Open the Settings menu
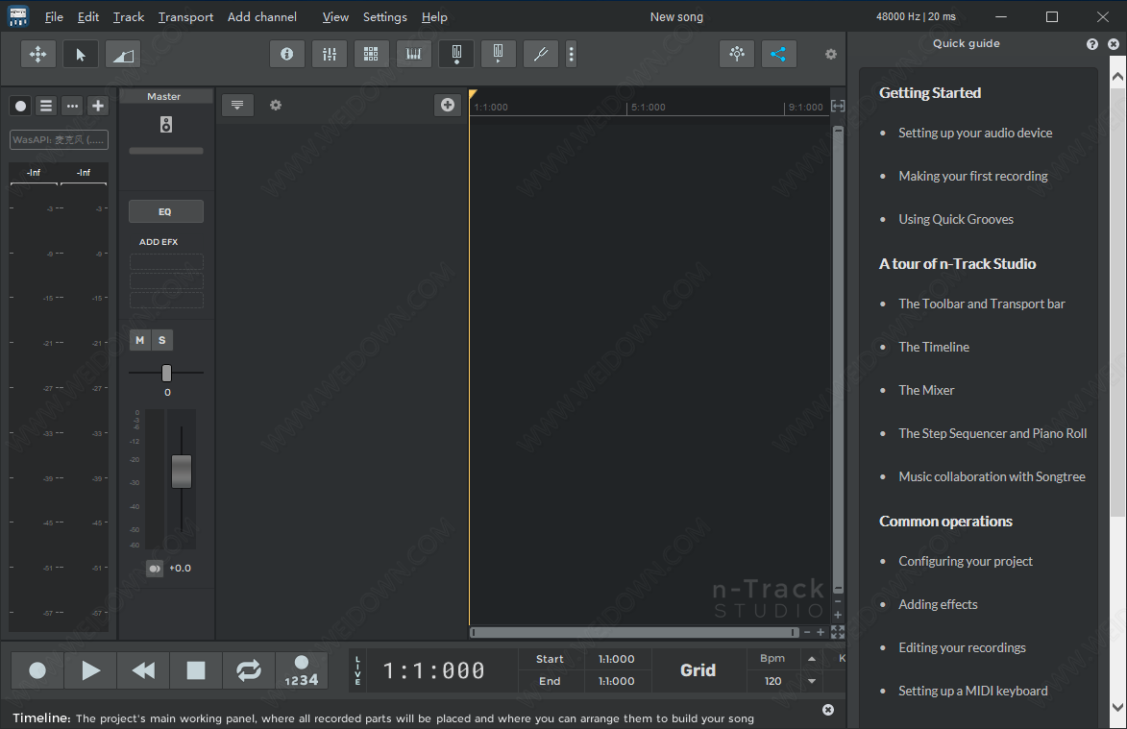This screenshot has width=1127, height=729. pos(384,16)
